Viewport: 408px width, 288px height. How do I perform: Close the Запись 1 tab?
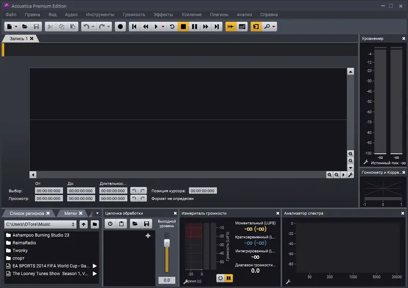coord(32,39)
